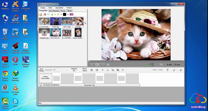This screenshot has height=111, width=208.
Task: Click the round record icon
Action: click(92, 70)
